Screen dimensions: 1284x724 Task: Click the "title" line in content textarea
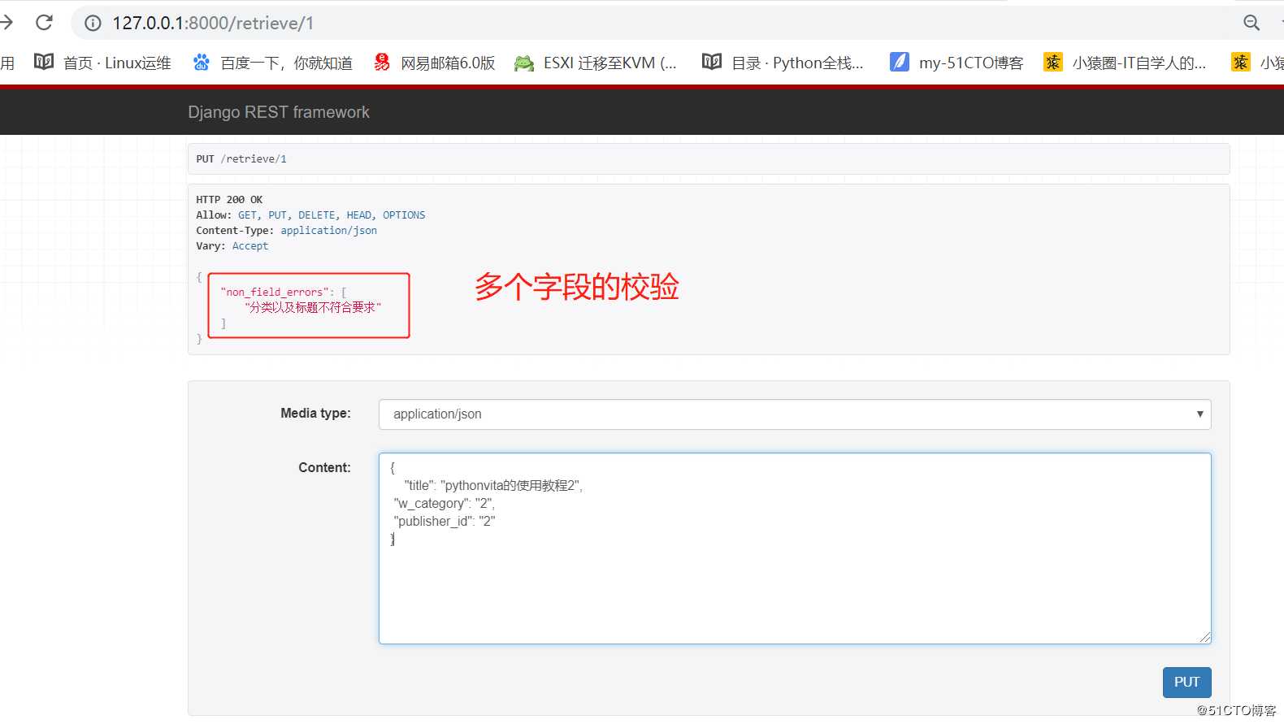(493, 486)
